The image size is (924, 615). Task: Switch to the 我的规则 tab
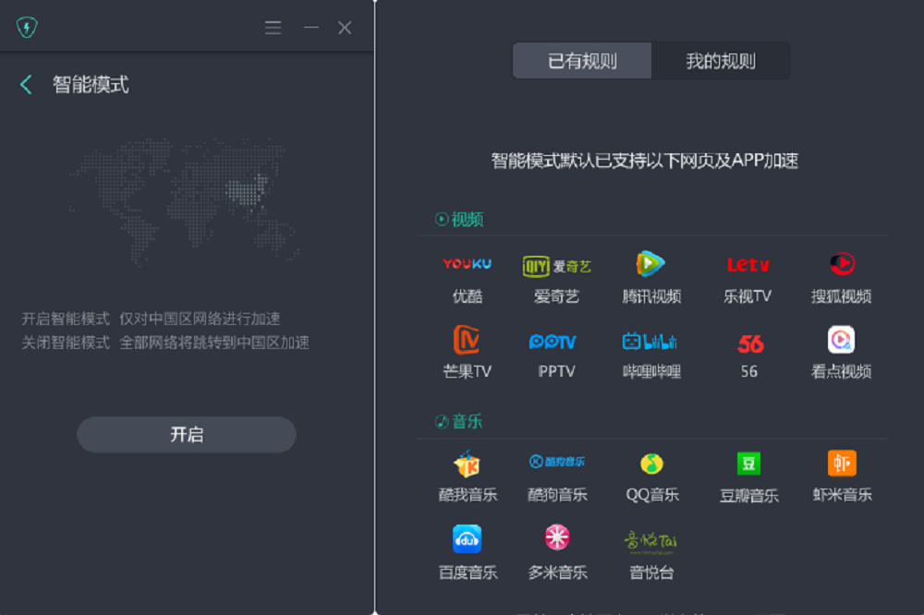(x=720, y=61)
